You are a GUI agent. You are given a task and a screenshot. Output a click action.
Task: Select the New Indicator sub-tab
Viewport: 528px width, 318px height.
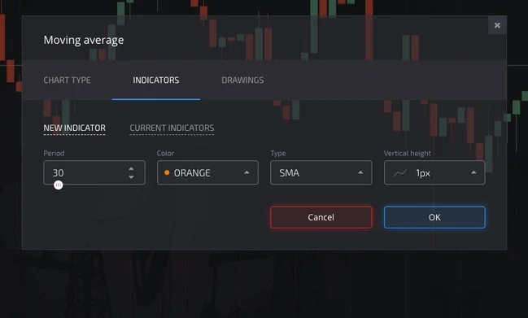pos(74,128)
